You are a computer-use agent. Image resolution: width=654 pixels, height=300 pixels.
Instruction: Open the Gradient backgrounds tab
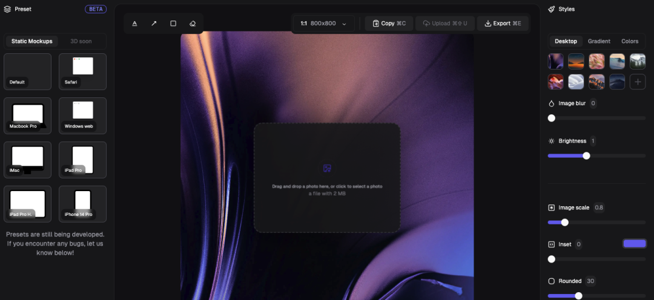pos(599,41)
